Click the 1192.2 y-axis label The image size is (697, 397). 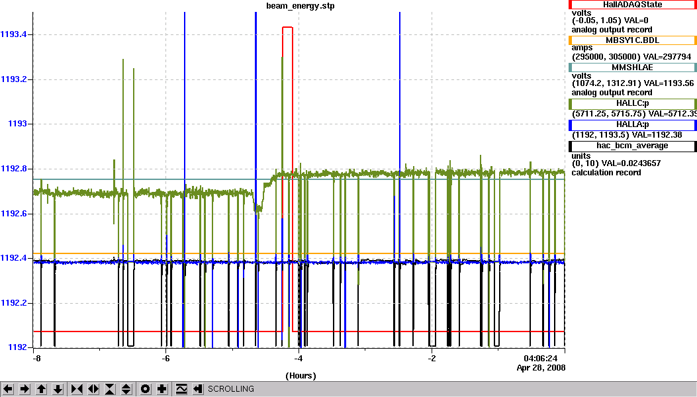click(x=14, y=303)
